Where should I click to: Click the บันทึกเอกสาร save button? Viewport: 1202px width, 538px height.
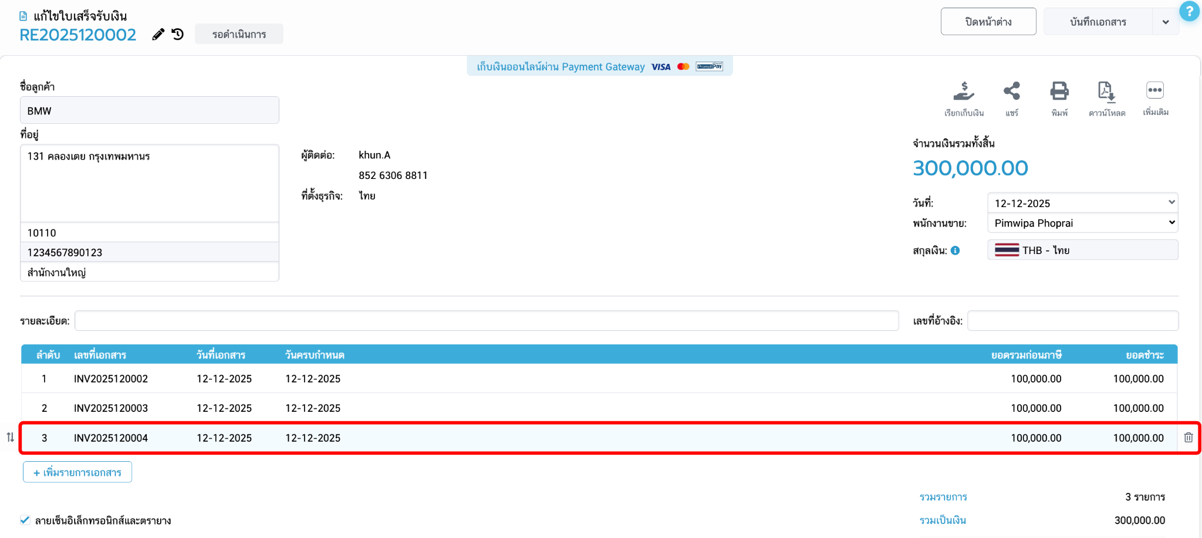[x=1098, y=22]
